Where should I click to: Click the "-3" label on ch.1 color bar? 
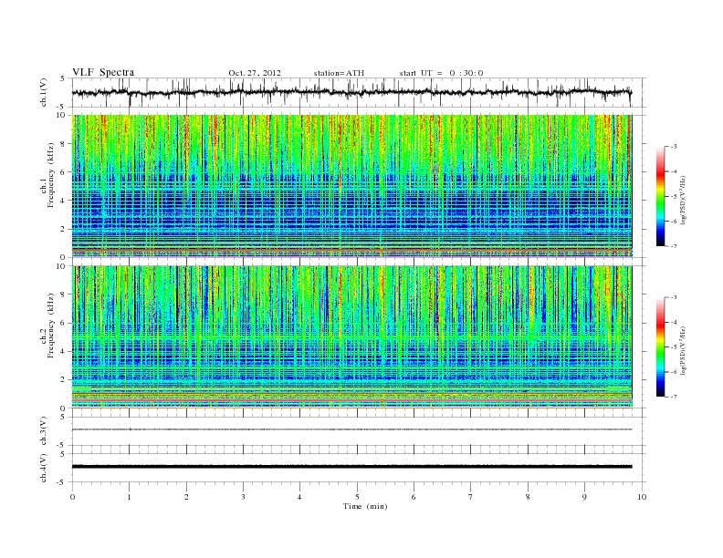[673, 147]
